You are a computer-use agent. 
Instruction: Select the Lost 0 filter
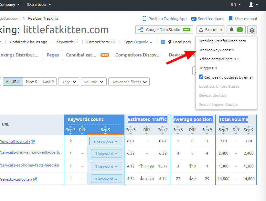[48, 82]
